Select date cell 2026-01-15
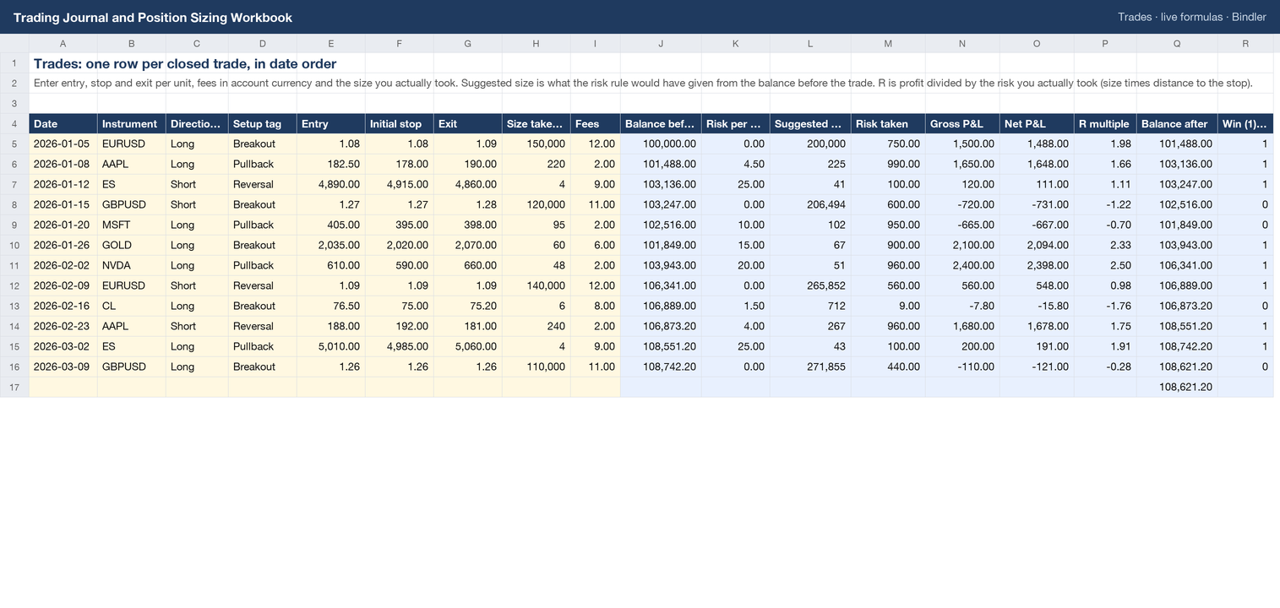This screenshot has width=1280, height=608. (63, 204)
